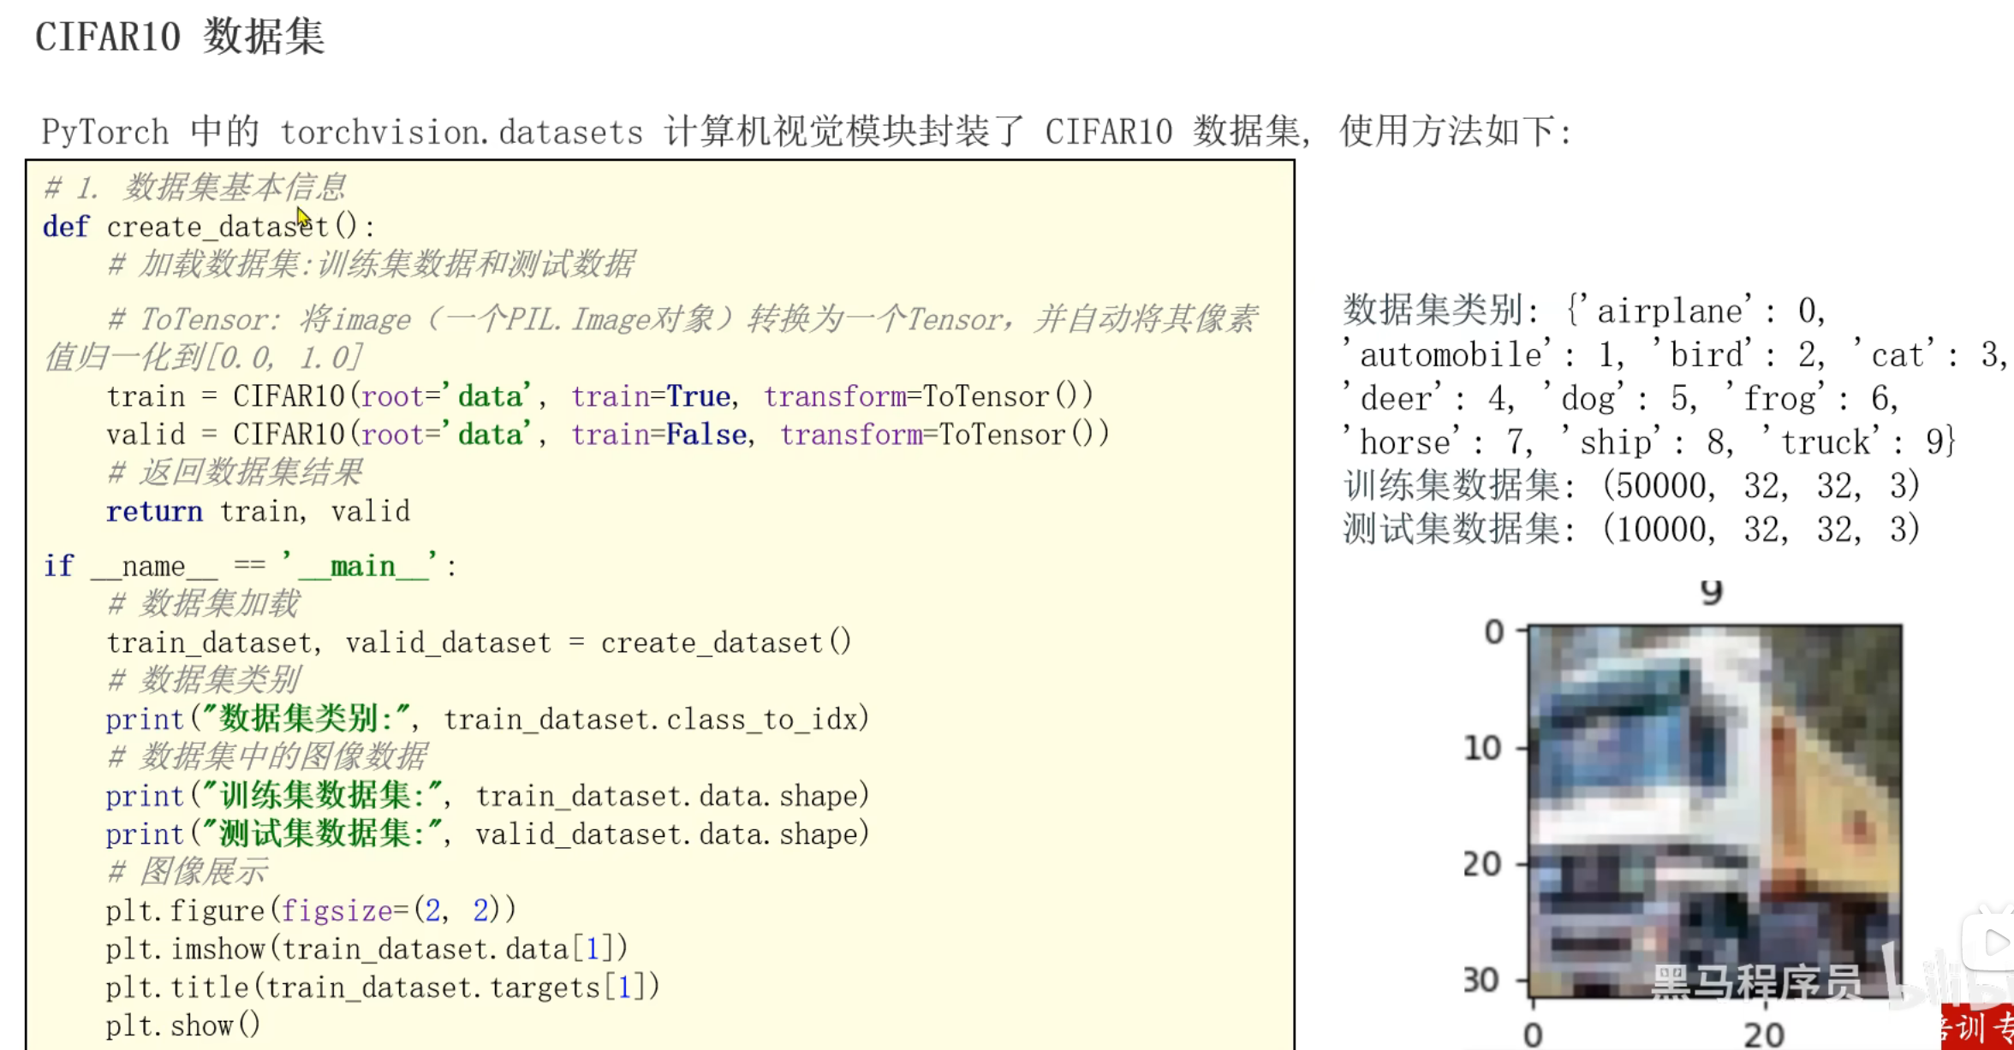This screenshot has width=2014, height=1050.
Task: Click the CIFAR10 数据集 heading
Action: (x=180, y=38)
